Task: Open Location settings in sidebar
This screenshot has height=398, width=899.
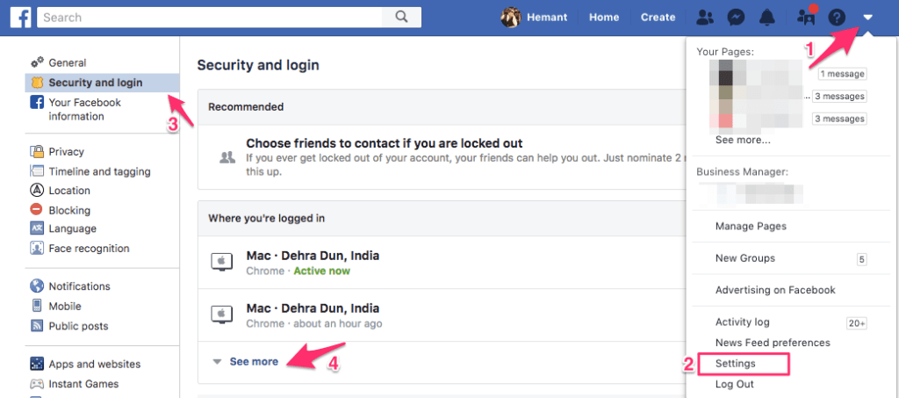Action: click(x=69, y=191)
